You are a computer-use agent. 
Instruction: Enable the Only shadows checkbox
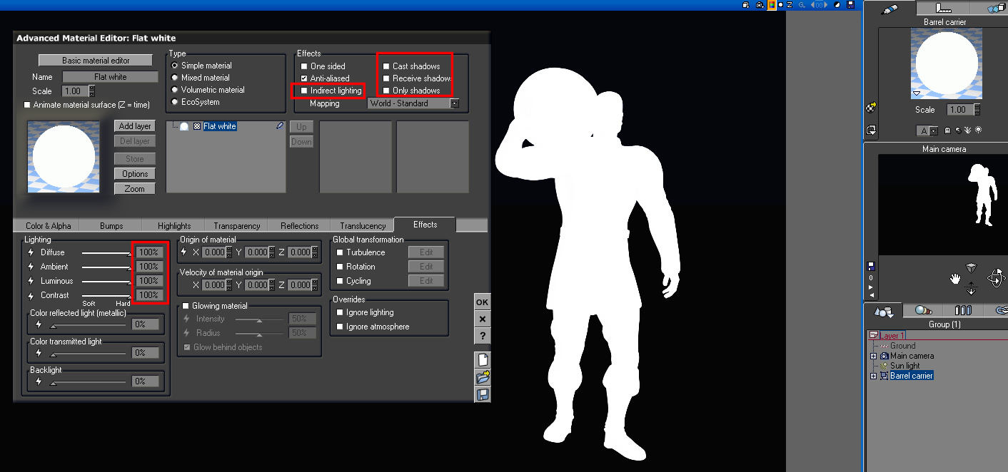(x=386, y=91)
